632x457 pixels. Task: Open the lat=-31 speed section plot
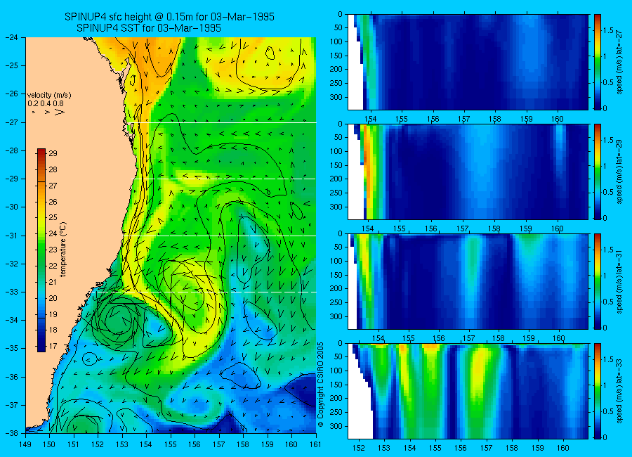468,281
